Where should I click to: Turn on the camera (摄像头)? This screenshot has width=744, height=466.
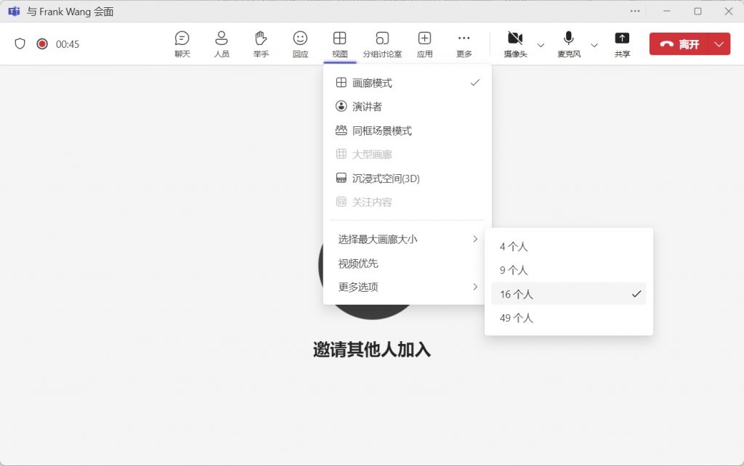pyautogui.click(x=515, y=44)
